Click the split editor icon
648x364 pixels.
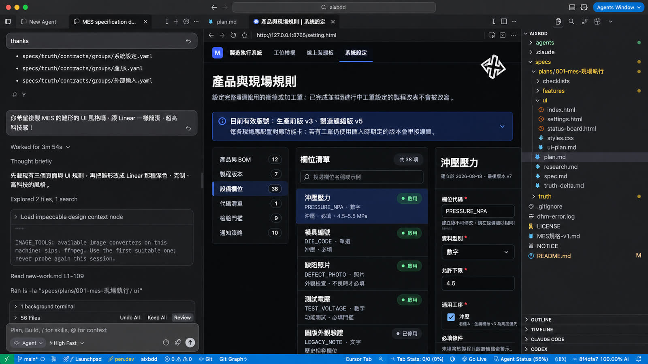[504, 21]
